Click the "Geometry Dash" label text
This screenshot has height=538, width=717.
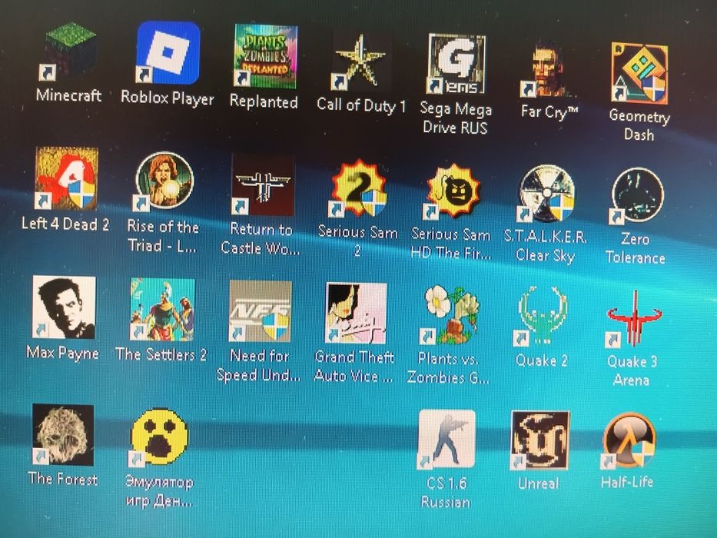click(x=639, y=125)
